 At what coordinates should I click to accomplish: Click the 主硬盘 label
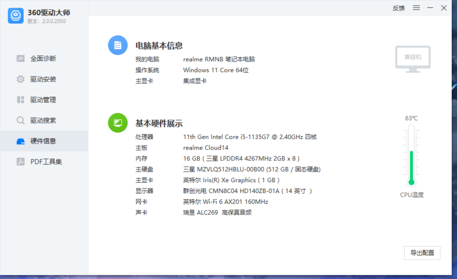(x=144, y=169)
